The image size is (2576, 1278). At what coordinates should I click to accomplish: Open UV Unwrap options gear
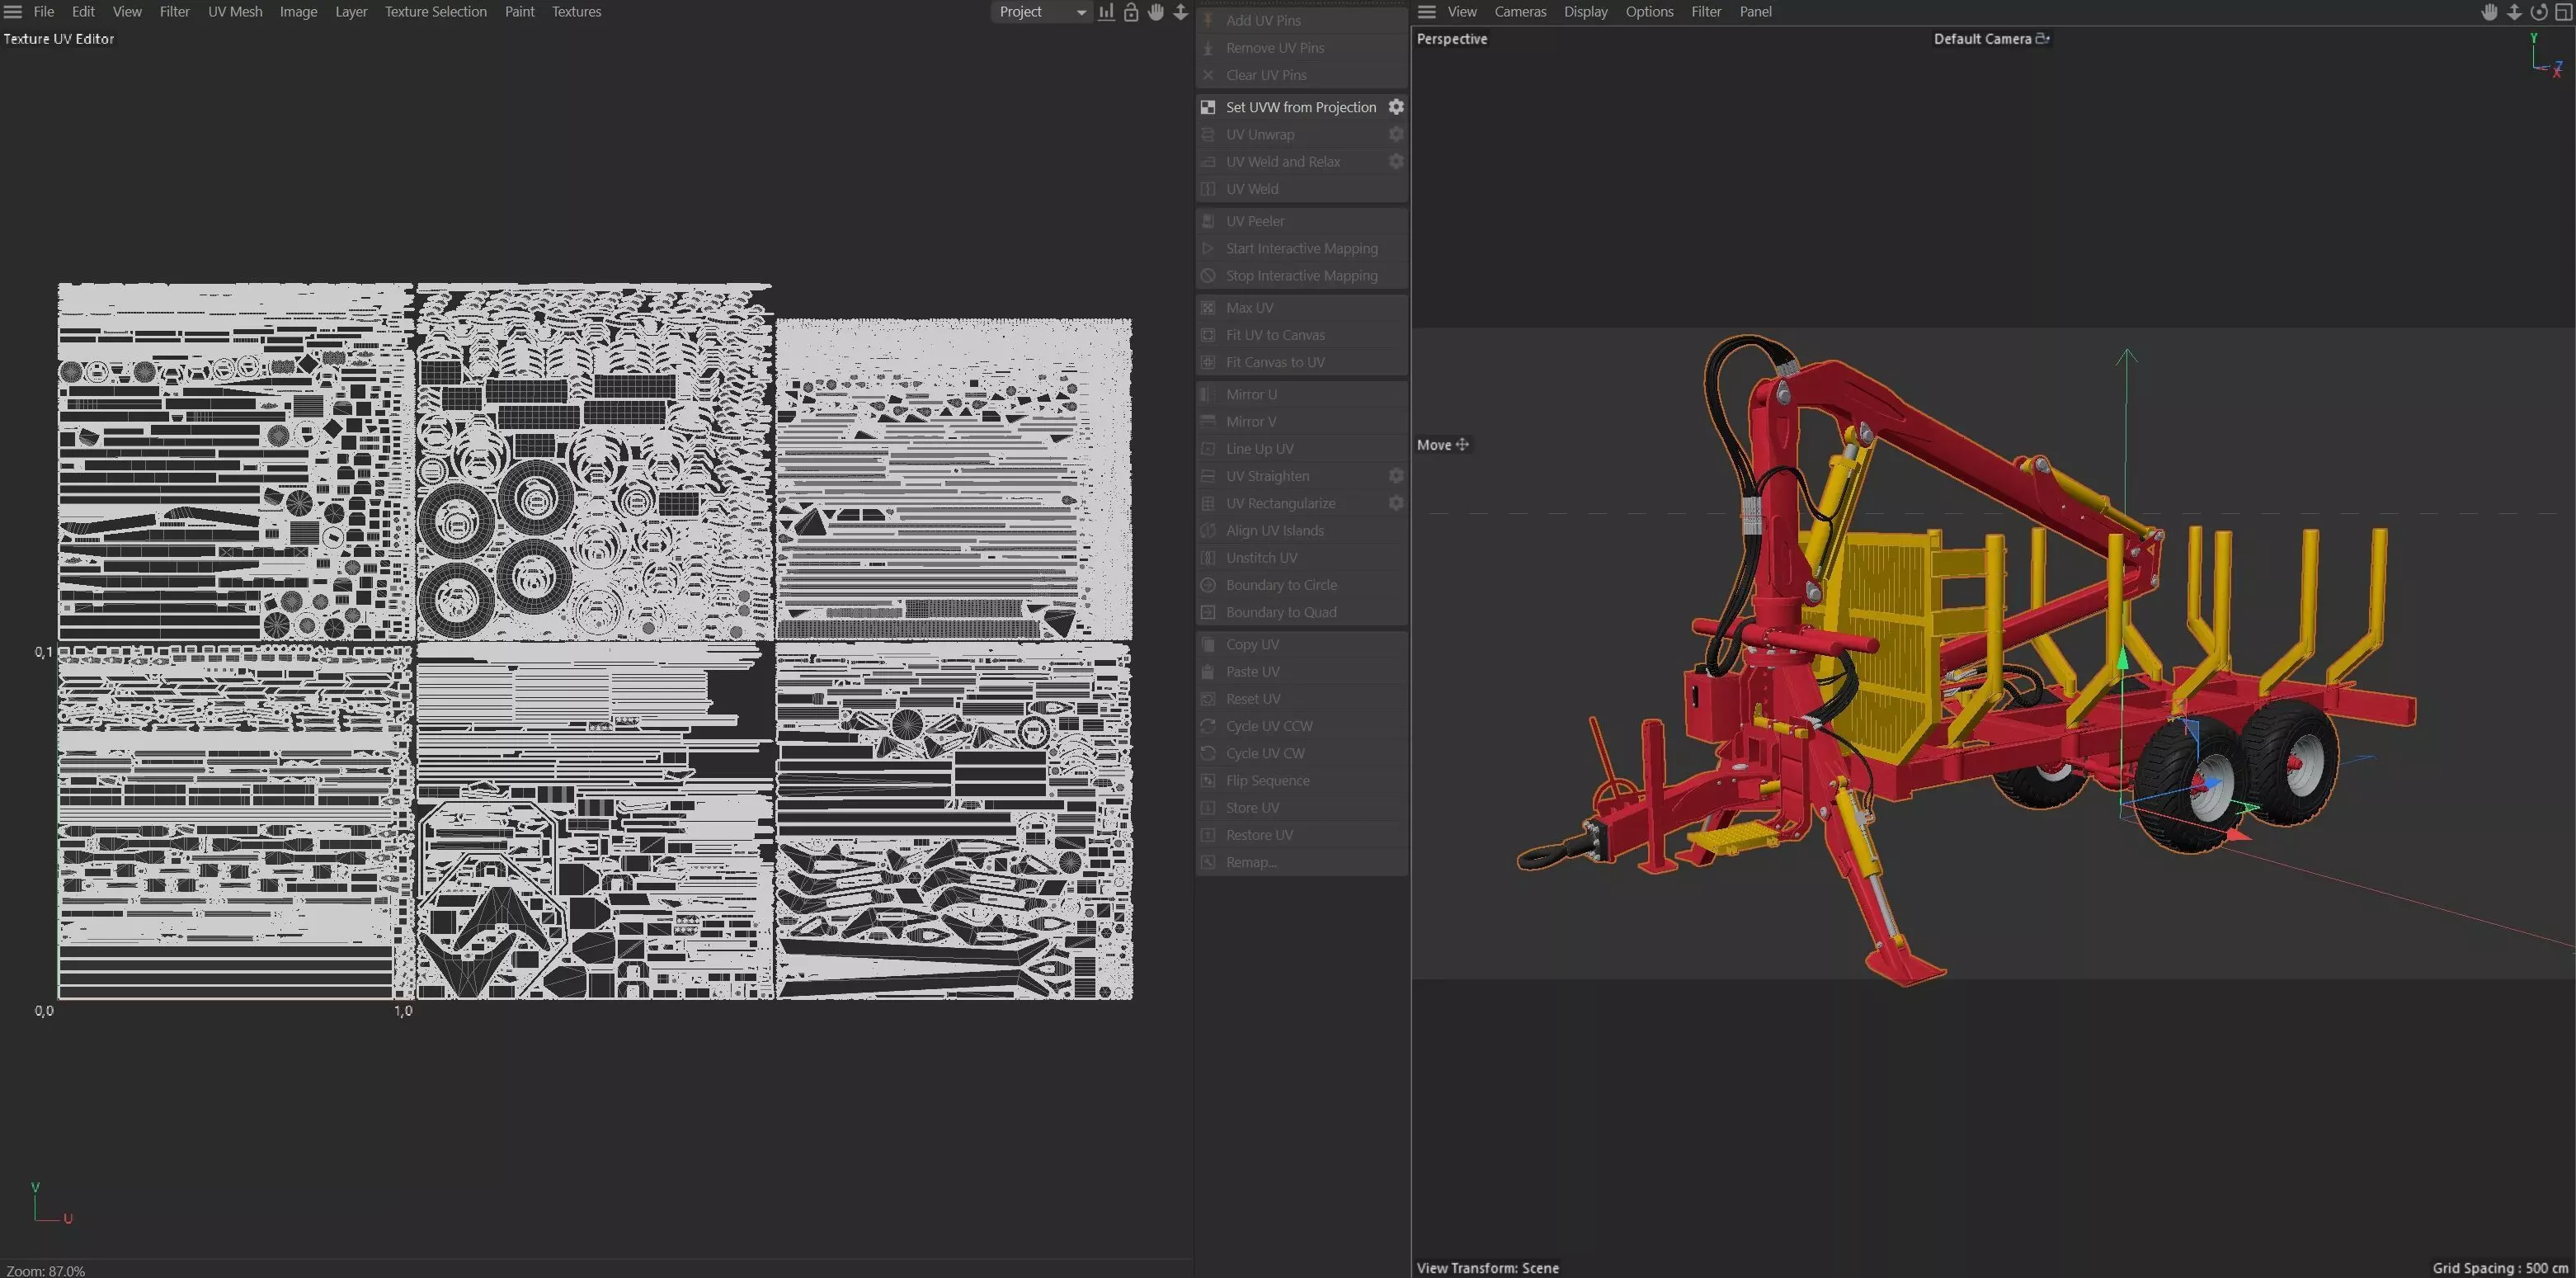point(1396,134)
